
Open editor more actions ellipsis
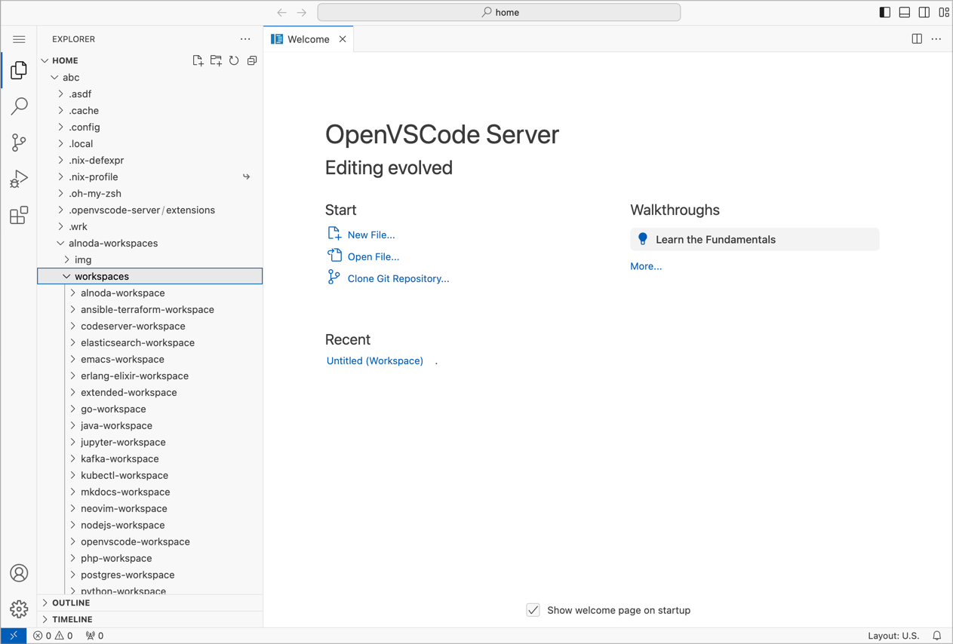pos(936,39)
